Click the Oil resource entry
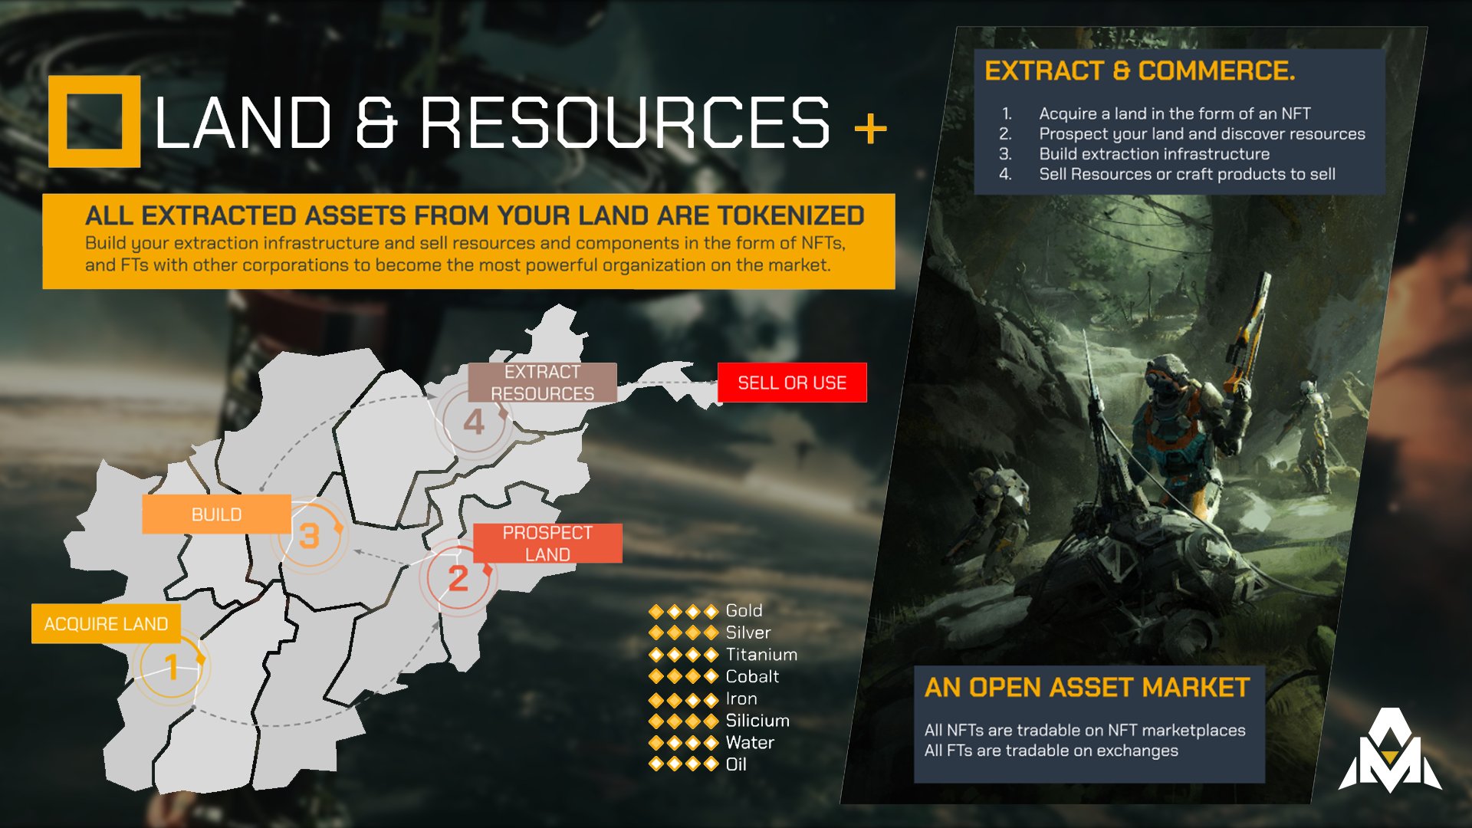This screenshot has width=1472, height=828. pos(698,764)
